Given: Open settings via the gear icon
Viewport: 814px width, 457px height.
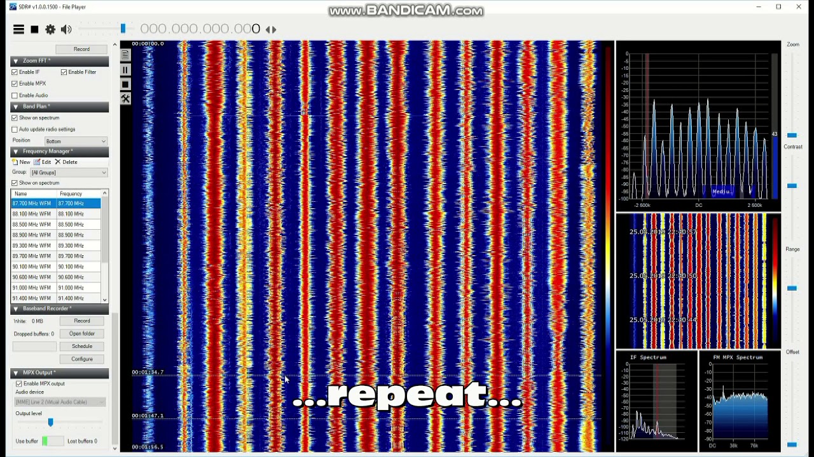Looking at the screenshot, I should (50, 29).
